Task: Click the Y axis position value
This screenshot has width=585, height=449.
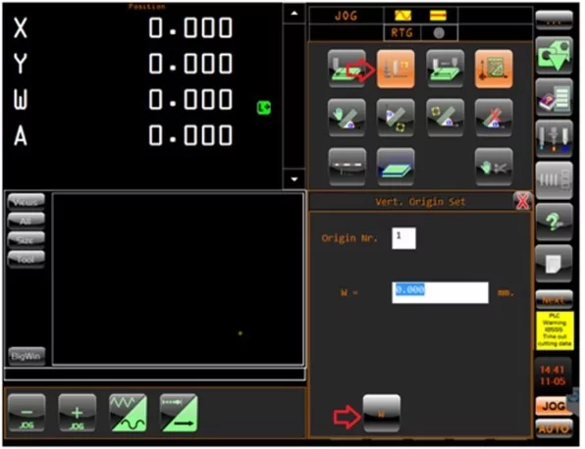Action: point(190,64)
